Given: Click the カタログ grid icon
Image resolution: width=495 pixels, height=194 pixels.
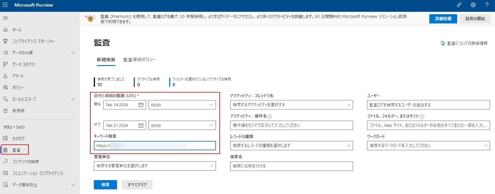Looking at the screenshot, I should 5,138.
